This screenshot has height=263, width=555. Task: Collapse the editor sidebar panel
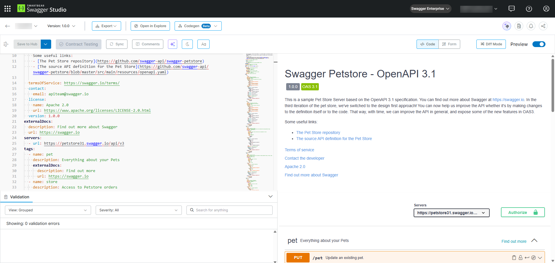tap(5, 44)
